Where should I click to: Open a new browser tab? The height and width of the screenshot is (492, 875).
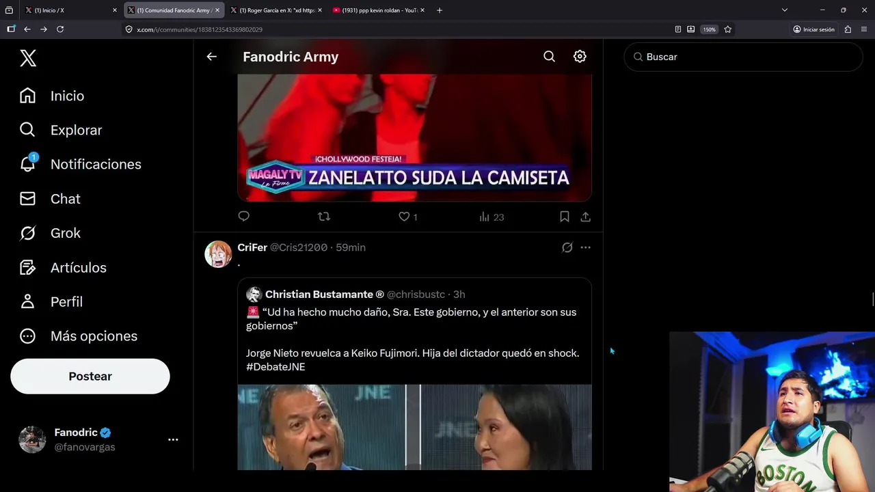point(440,10)
